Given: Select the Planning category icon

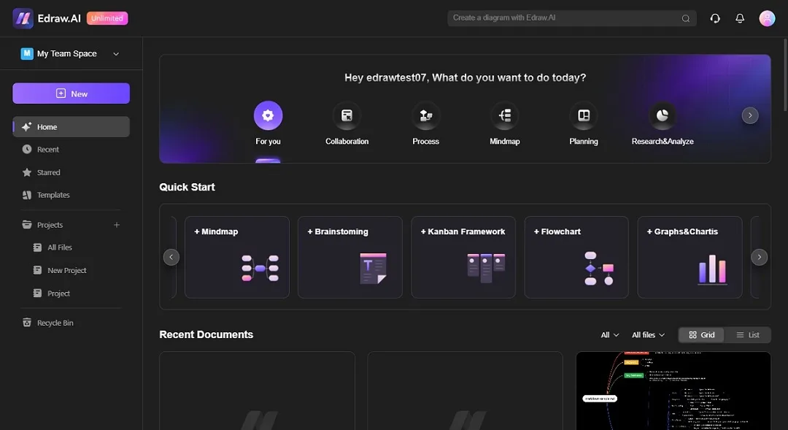Looking at the screenshot, I should click(584, 115).
